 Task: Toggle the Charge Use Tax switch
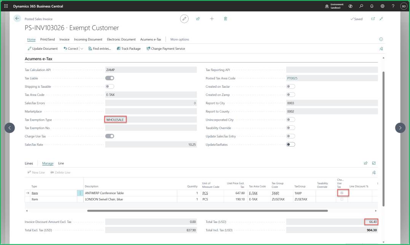[110, 136]
